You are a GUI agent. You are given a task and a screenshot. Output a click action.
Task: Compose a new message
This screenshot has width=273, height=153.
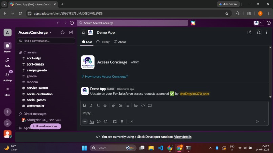click(71, 32)
